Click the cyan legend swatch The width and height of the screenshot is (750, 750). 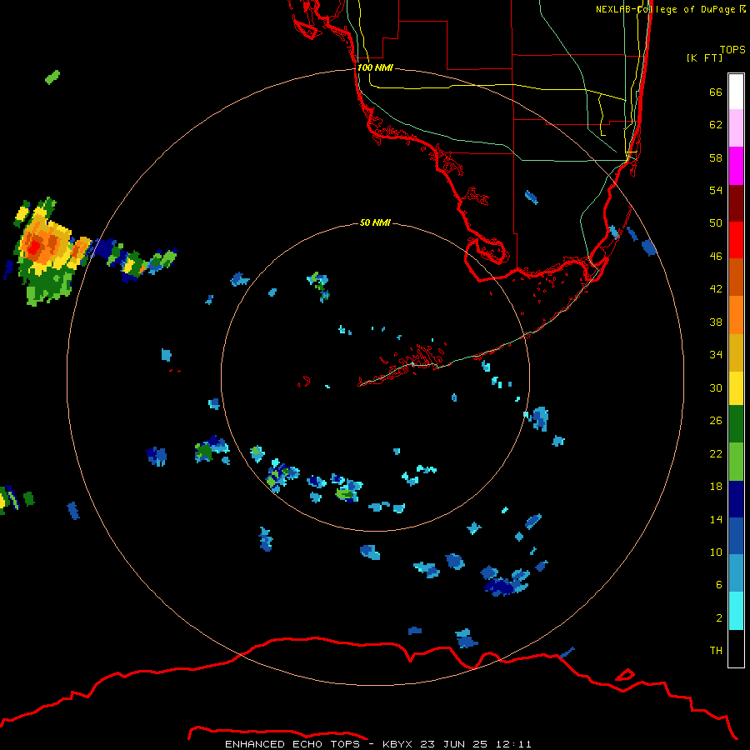[736, 611]
